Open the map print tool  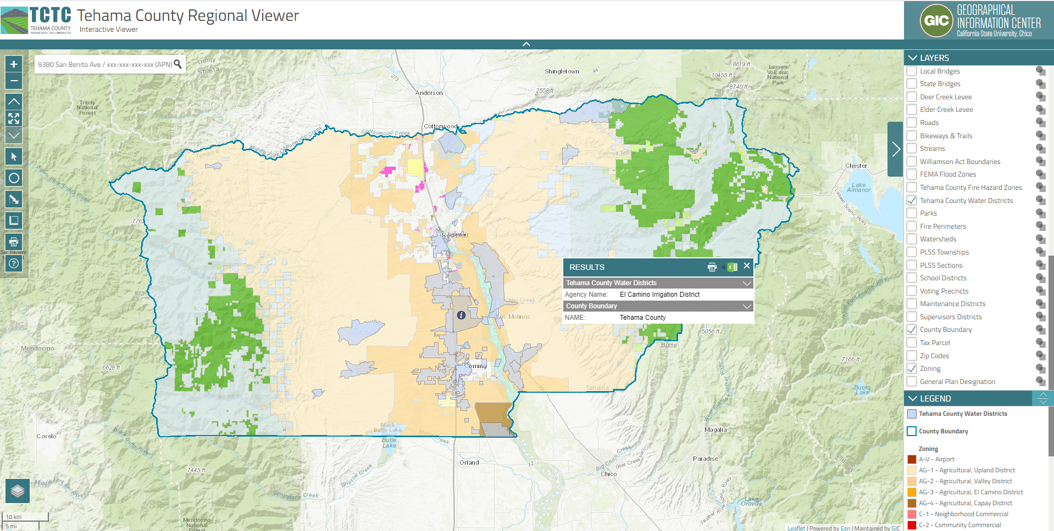pos(14,242)
